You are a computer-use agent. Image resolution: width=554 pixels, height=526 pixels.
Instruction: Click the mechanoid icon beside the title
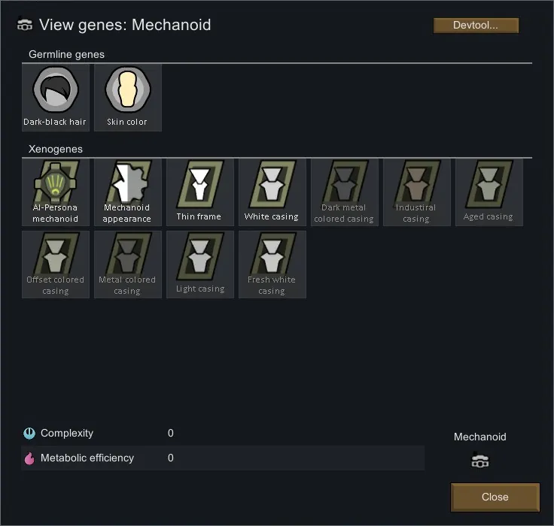click(25, 24)
